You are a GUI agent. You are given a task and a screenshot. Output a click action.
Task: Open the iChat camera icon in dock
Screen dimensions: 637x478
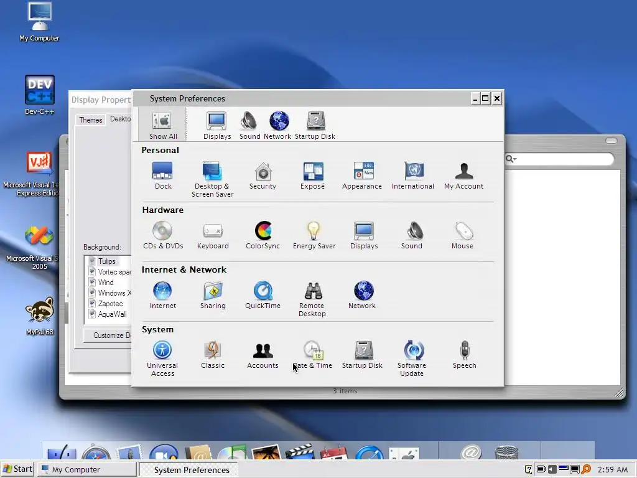[164, 452]
